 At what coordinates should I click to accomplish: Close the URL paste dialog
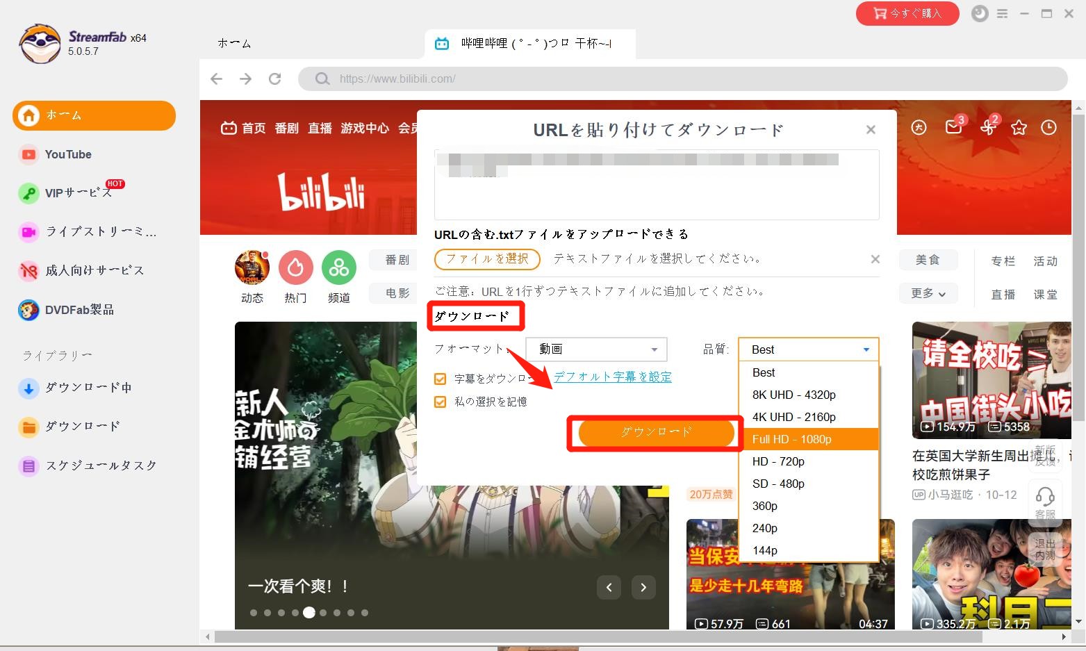871,130
